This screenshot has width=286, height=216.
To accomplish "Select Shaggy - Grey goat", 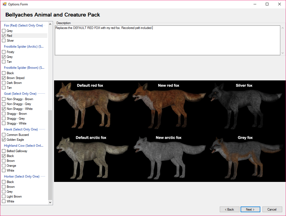I will pyautogui.click(x=4, y=119).
